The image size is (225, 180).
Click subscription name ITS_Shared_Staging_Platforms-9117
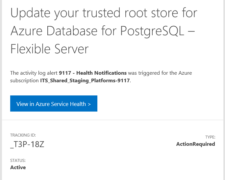point(85,80)
